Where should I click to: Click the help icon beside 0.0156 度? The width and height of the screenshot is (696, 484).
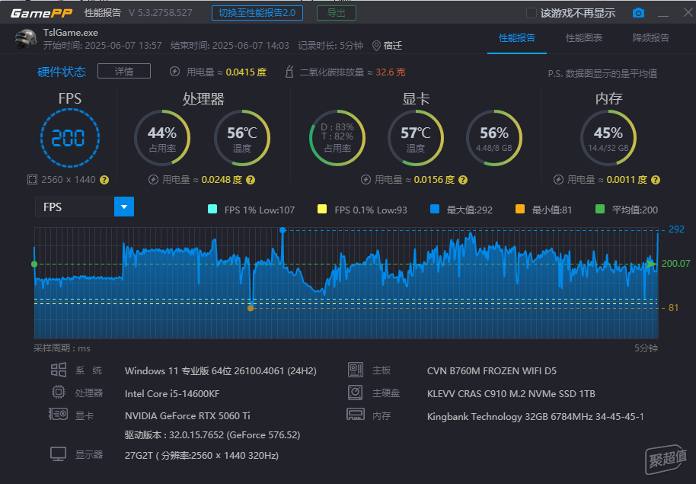(x=463, y=180)
